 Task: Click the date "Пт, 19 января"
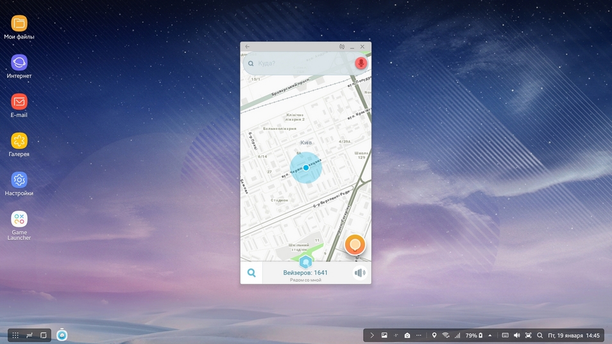click(565, 336)
